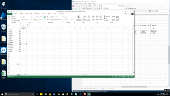This screenshot has height=96, width=170.
Task: Click the Clear button in Editing group
Action: click(106, 20)
